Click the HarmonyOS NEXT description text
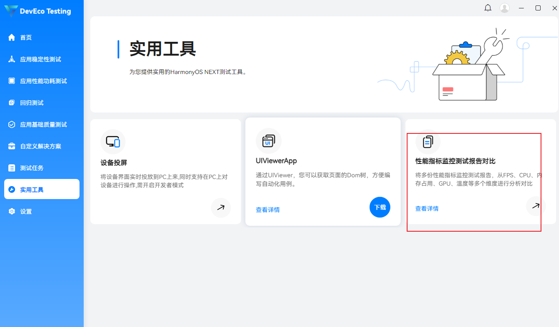Image resolution: width=559 pixels, height=327 pixels. 189,72
